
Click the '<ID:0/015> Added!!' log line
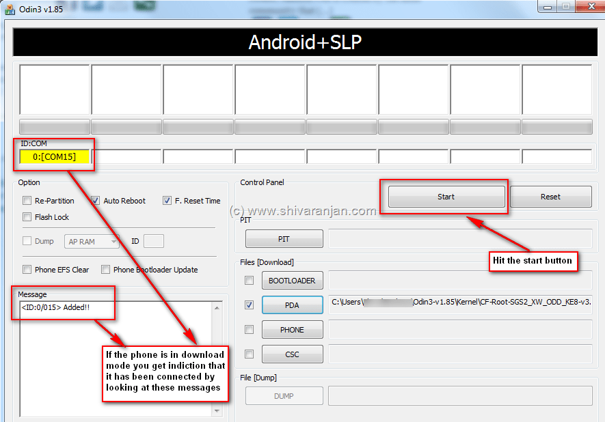55,307
